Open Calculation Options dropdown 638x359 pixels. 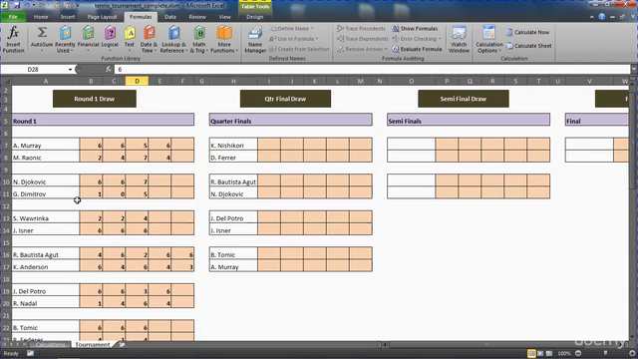pyautogui.click(x=489, y=39)
